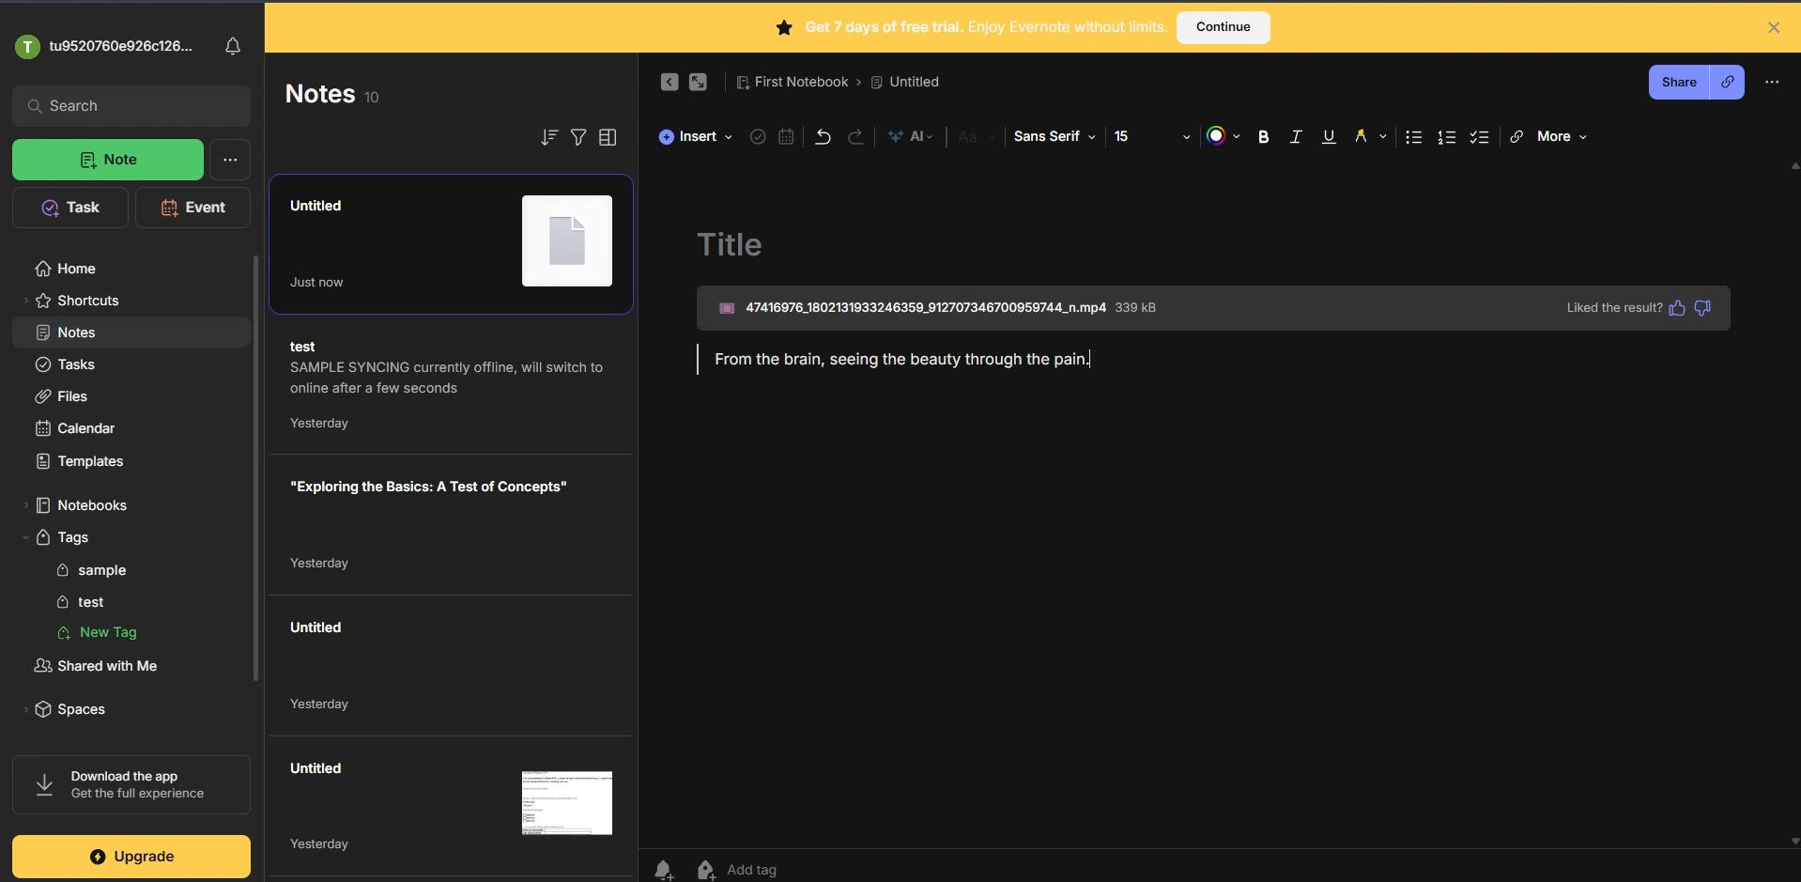Expand the note to full screen

point(698,82)
